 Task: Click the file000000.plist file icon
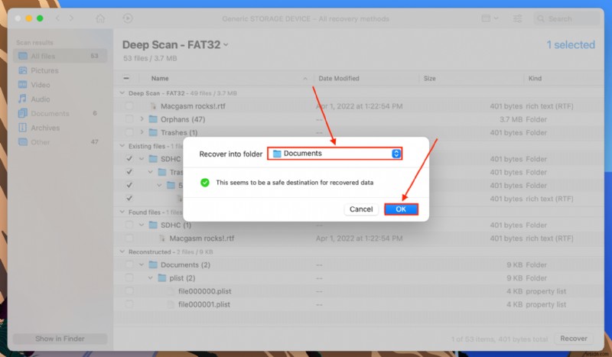tap(171, 291)
